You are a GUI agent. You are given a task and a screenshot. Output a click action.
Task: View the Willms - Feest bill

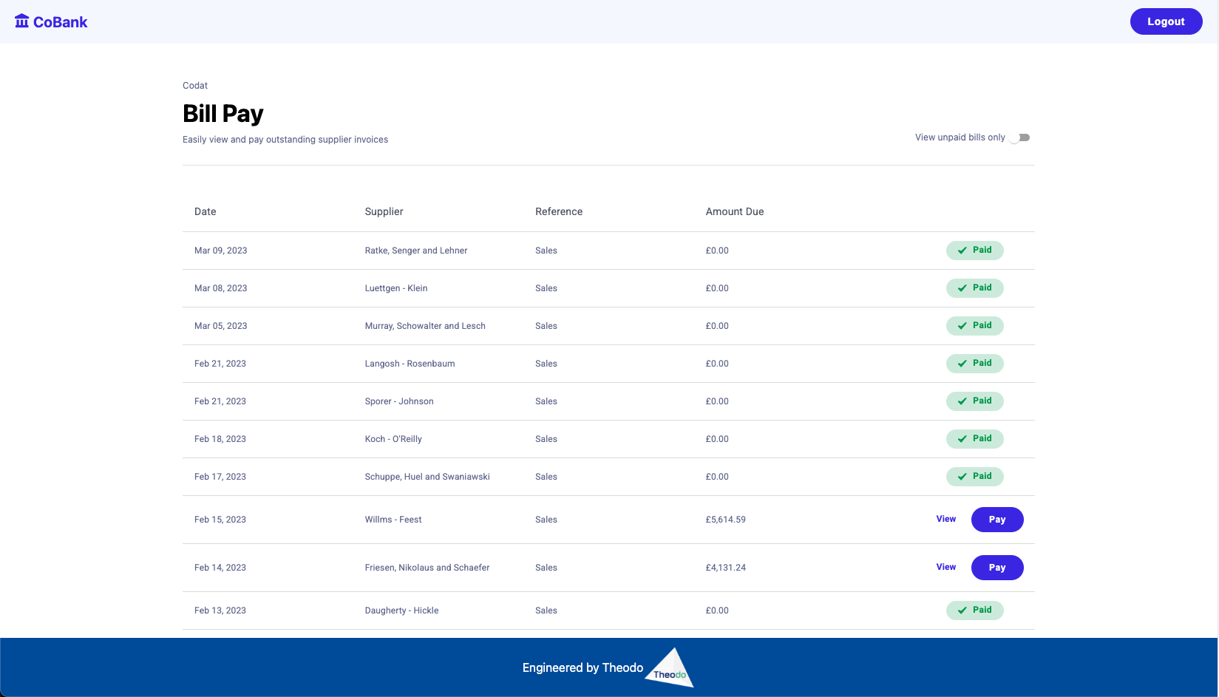[946, 519]
